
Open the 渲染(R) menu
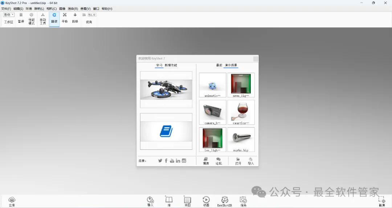pyautogui.click(x=73, y=9)
